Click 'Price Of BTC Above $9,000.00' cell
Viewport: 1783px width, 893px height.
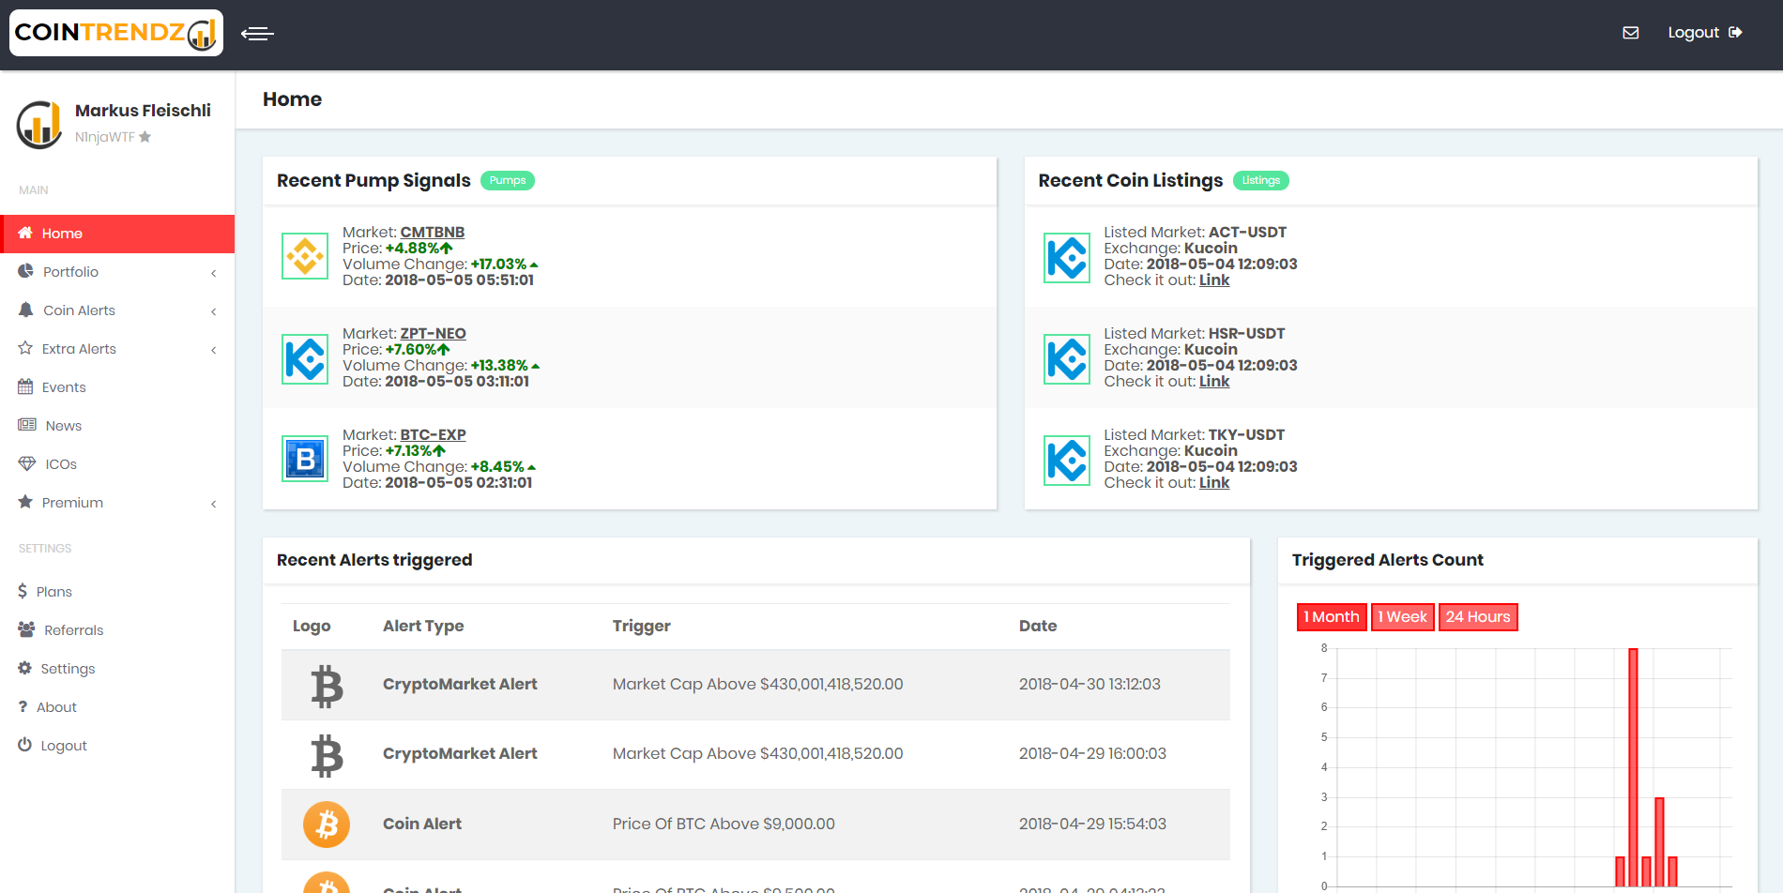click(724, 825)
